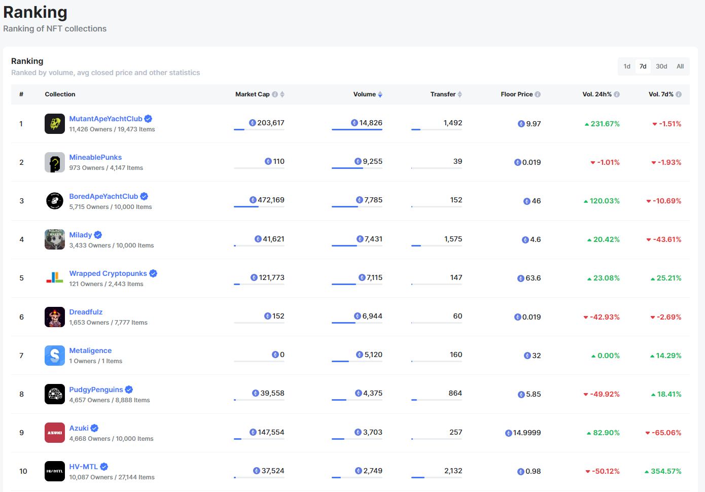Click verified badge next to HV-MTL
Viewport: 705px width, 492px height.
[x=104, y=467]
